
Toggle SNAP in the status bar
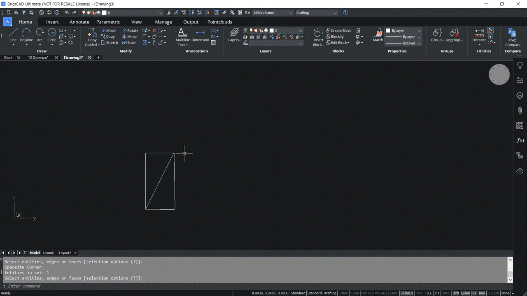[x=343, y=293]
